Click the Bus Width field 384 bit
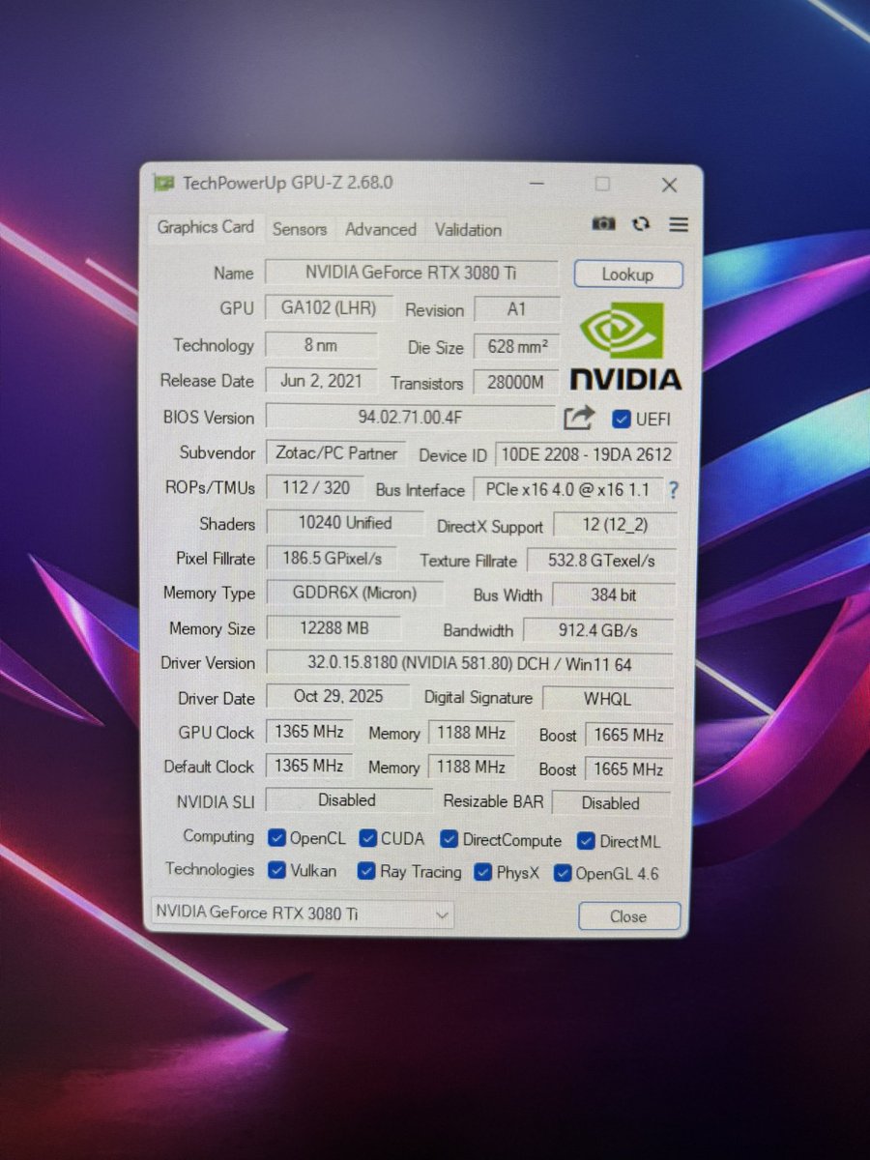 613,596
